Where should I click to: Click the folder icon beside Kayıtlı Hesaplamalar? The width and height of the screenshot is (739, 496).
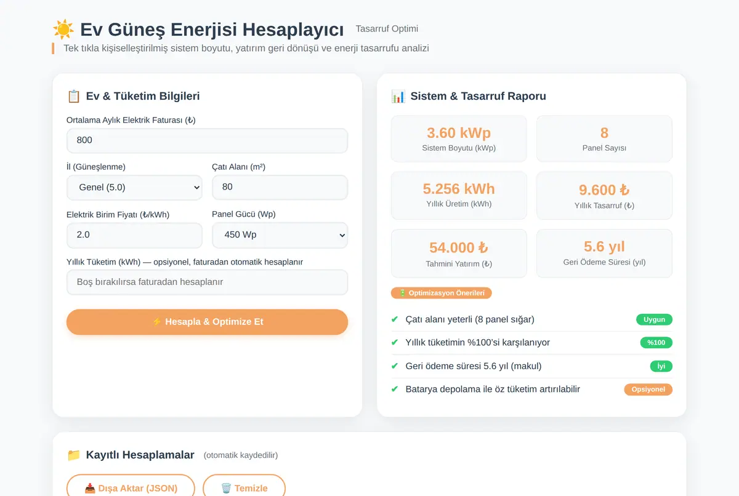(73, 455)
